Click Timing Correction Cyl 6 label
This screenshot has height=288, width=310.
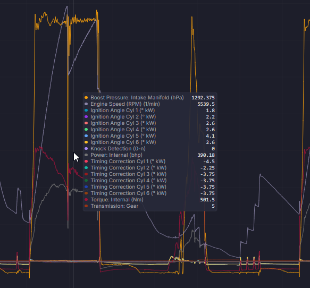point(129,193)
